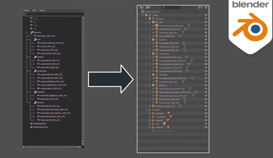Collapse the Elements group in Maya outliner
This screenshot has width=273, height=158.
[26, 32]
